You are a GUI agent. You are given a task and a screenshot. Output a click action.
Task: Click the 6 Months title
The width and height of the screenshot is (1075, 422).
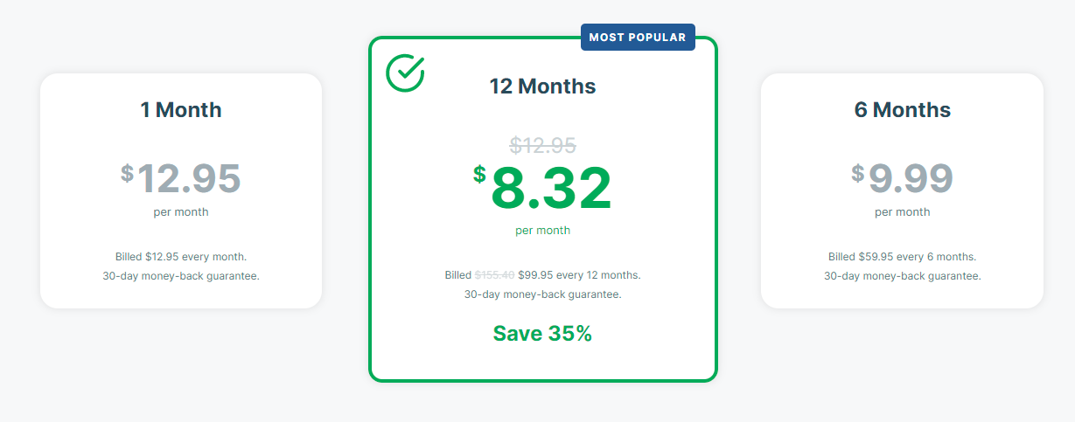pyautogui.click(x=902, y=110)
